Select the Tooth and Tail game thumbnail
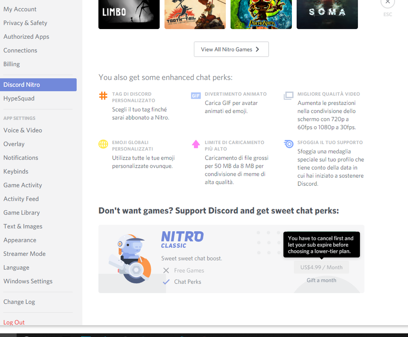The height and width of the screenshot is (337, 408). pyautogui.click(x=195, y=14)
